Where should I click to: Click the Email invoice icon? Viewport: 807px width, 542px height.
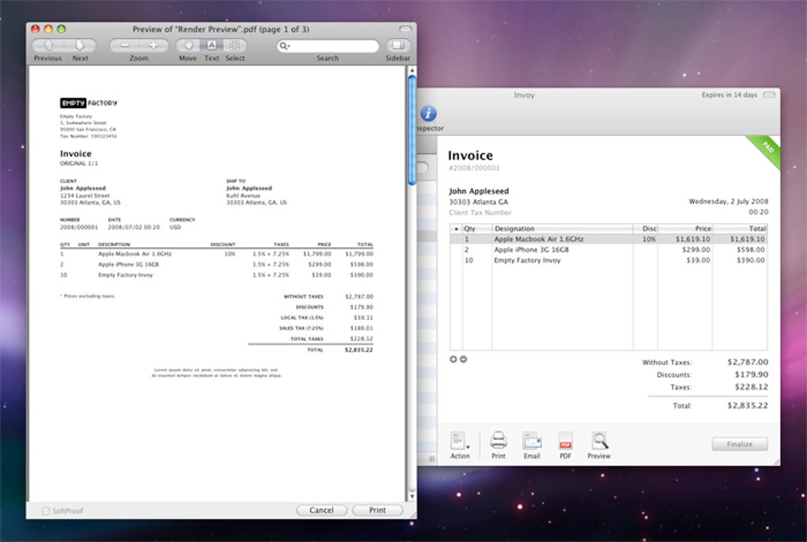[532, 441]
